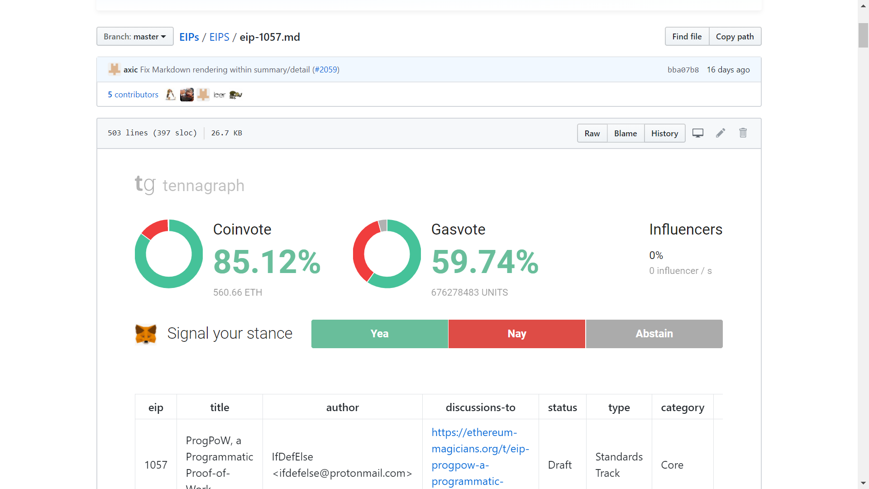Open pull request #2059 link
The width and height of the screenshot is (869, 489).
[x=326, y=70]
